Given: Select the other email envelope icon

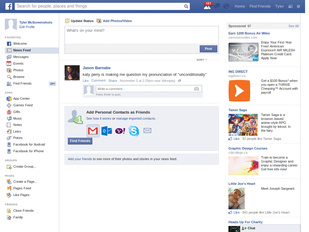Looking at the screenshot, I should click(x=147, y=130).
